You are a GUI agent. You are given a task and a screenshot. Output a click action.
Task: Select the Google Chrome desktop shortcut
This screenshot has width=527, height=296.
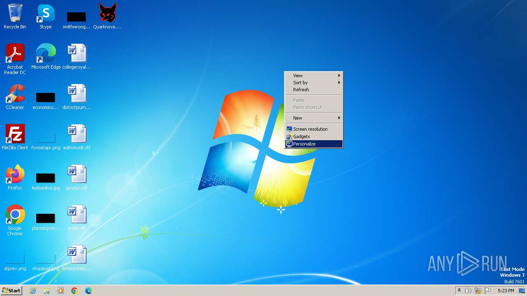click(15, 220)
